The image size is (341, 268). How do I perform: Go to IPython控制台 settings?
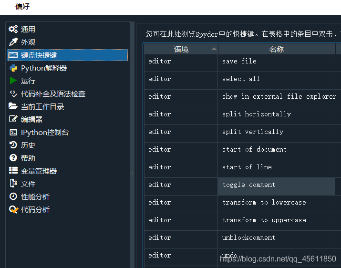68,132
